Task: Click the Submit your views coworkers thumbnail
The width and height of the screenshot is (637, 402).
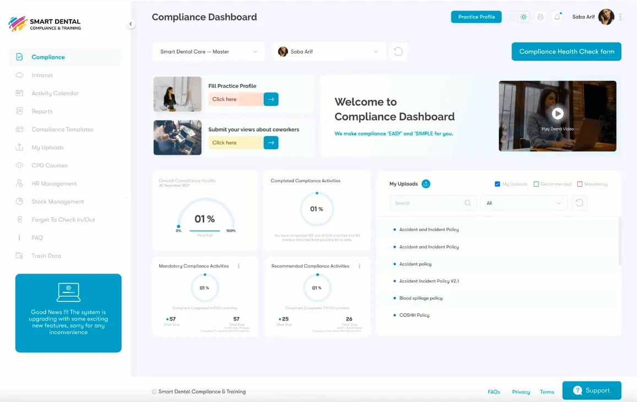Action: point(177,137)
